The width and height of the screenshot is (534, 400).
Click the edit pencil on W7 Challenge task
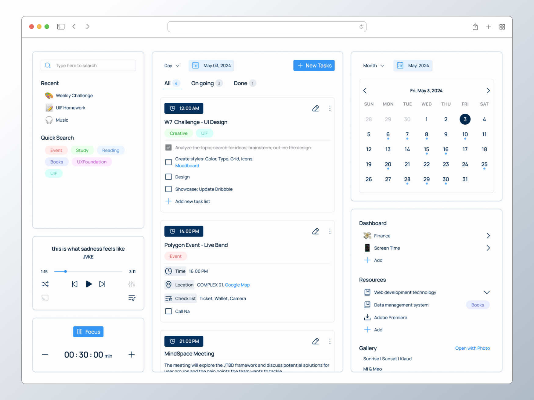pyautogui.click(x=316, y=108)
